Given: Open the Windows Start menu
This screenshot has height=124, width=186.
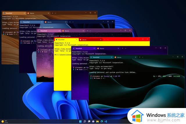Looking at the screenshot, I should click(80, 121).
